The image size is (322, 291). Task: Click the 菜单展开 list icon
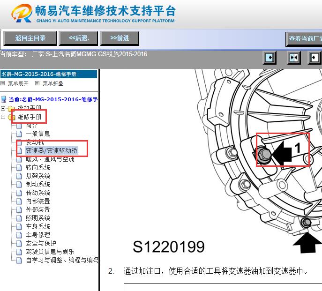click(x=3, y=83)
